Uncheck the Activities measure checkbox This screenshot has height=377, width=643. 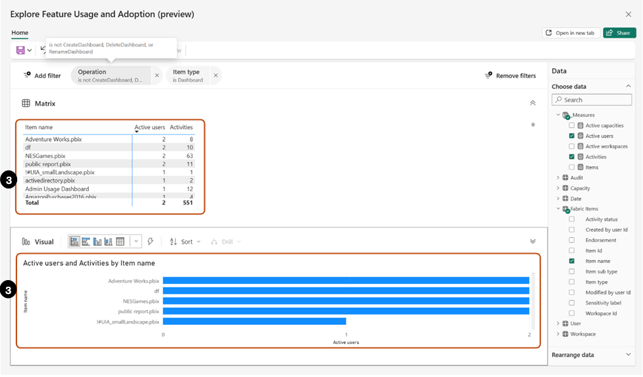click(572, 157)
